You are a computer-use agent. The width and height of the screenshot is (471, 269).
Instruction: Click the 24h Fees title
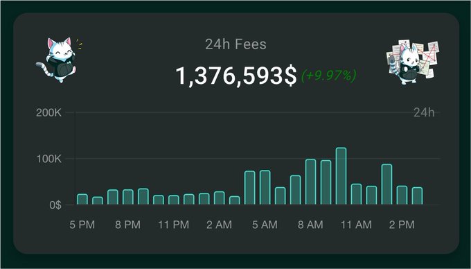(235, 44)
